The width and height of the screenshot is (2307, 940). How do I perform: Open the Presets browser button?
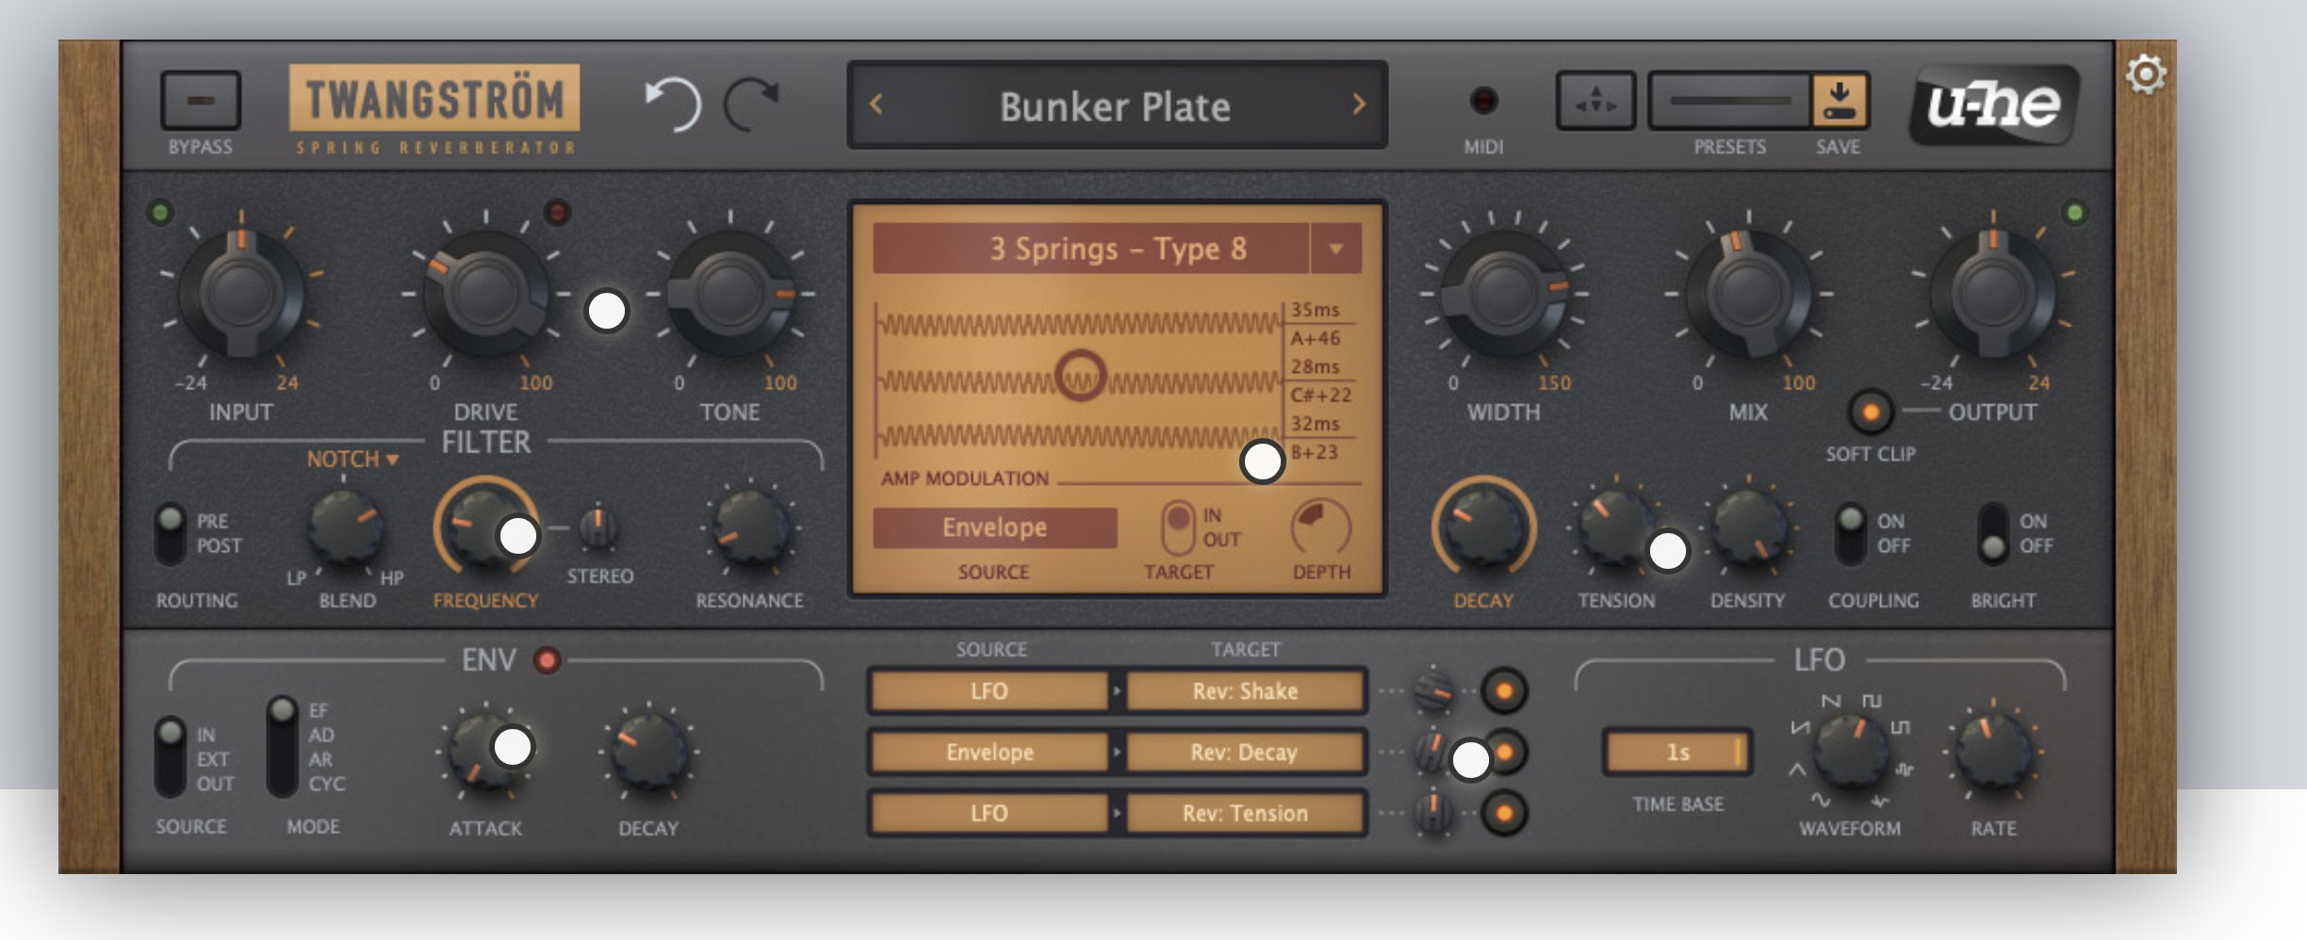point(1730,101)
